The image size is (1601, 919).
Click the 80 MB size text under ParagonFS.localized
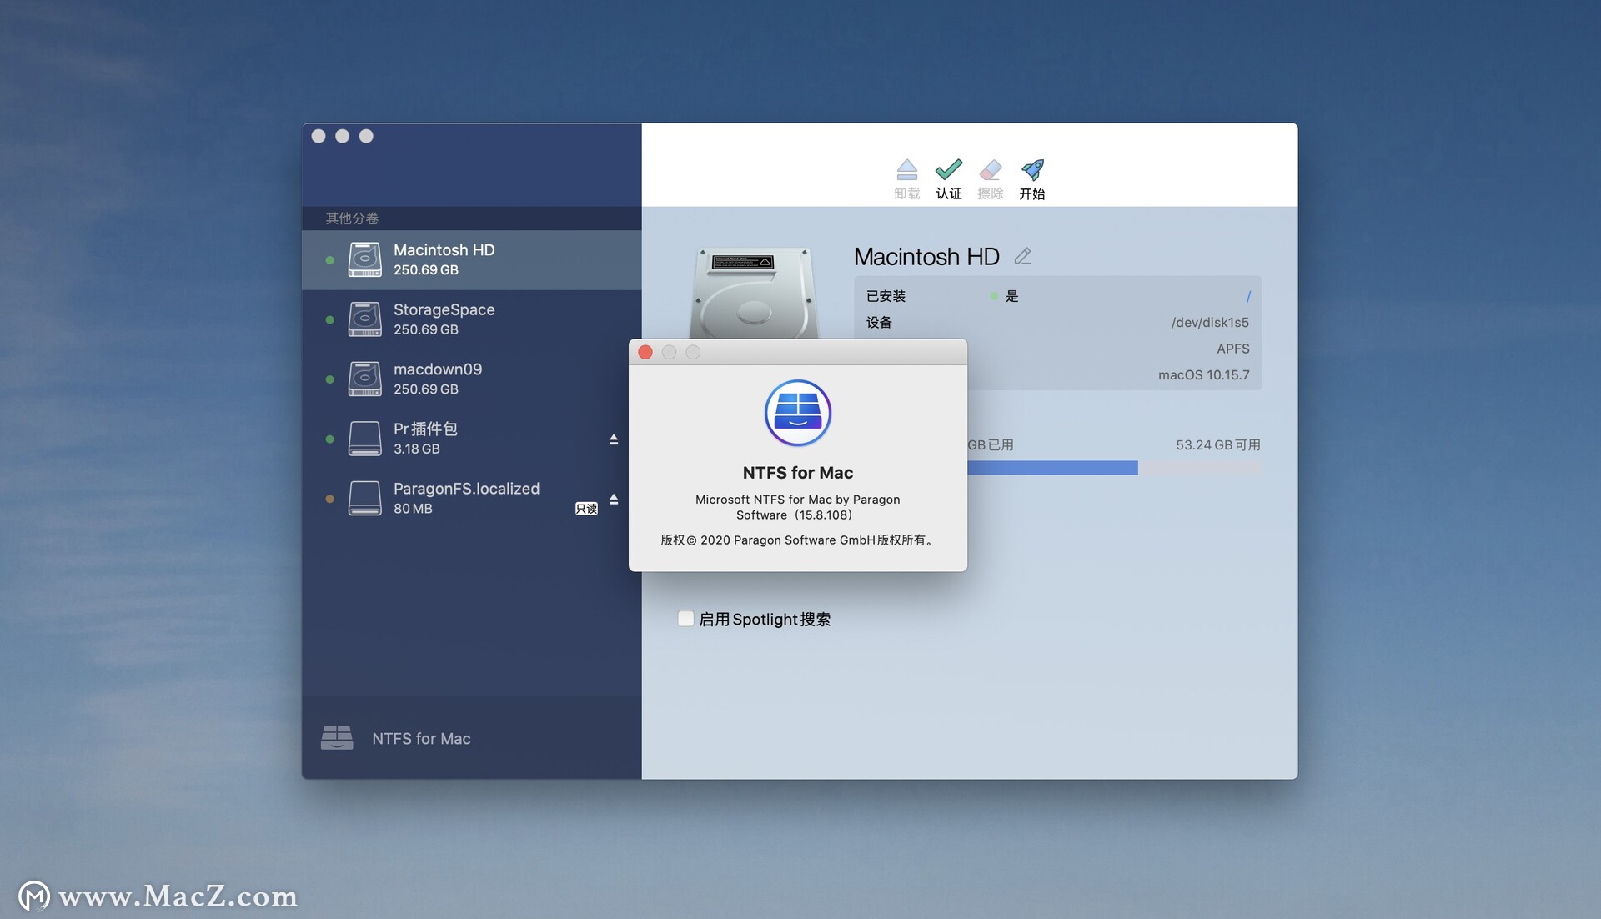[413, 509]
